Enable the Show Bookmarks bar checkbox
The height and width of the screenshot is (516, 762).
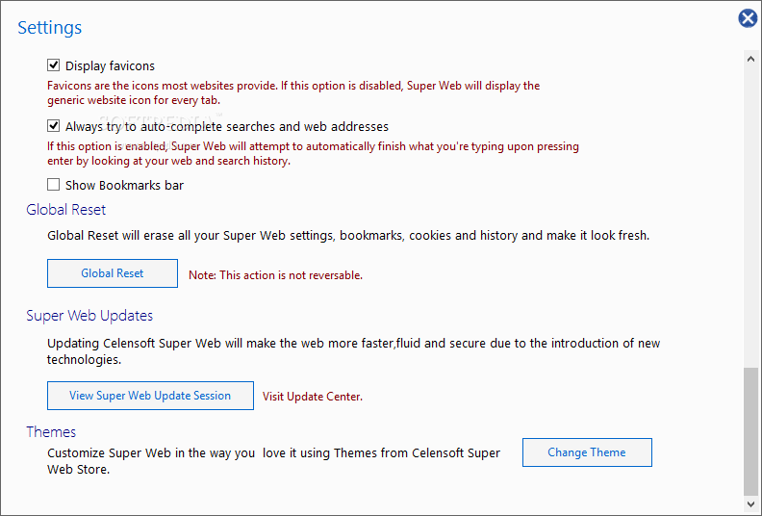pos(54,185)
